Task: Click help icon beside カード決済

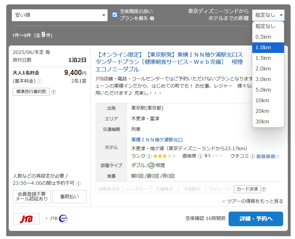Action: point(264,189)
